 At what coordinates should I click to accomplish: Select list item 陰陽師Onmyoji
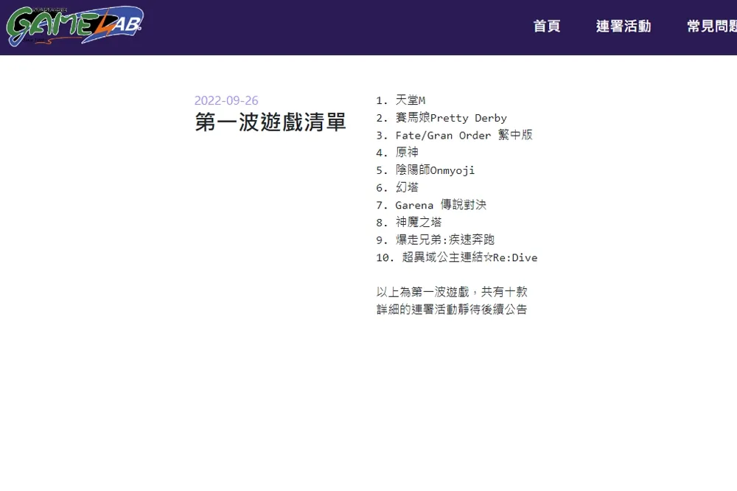[436, 170]
